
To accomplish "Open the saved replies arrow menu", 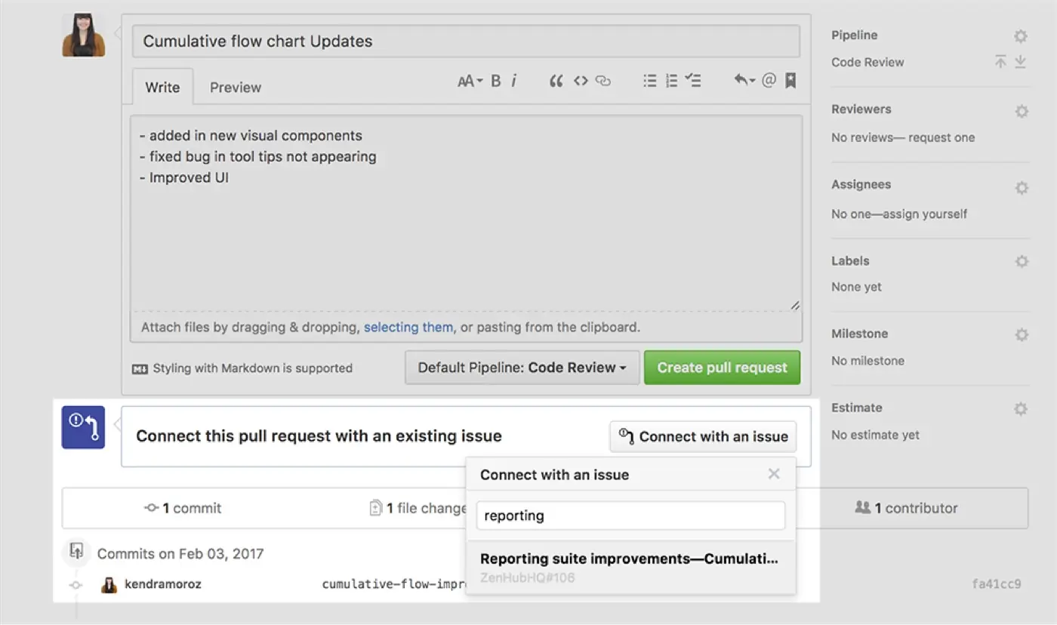I will point(744,80).
